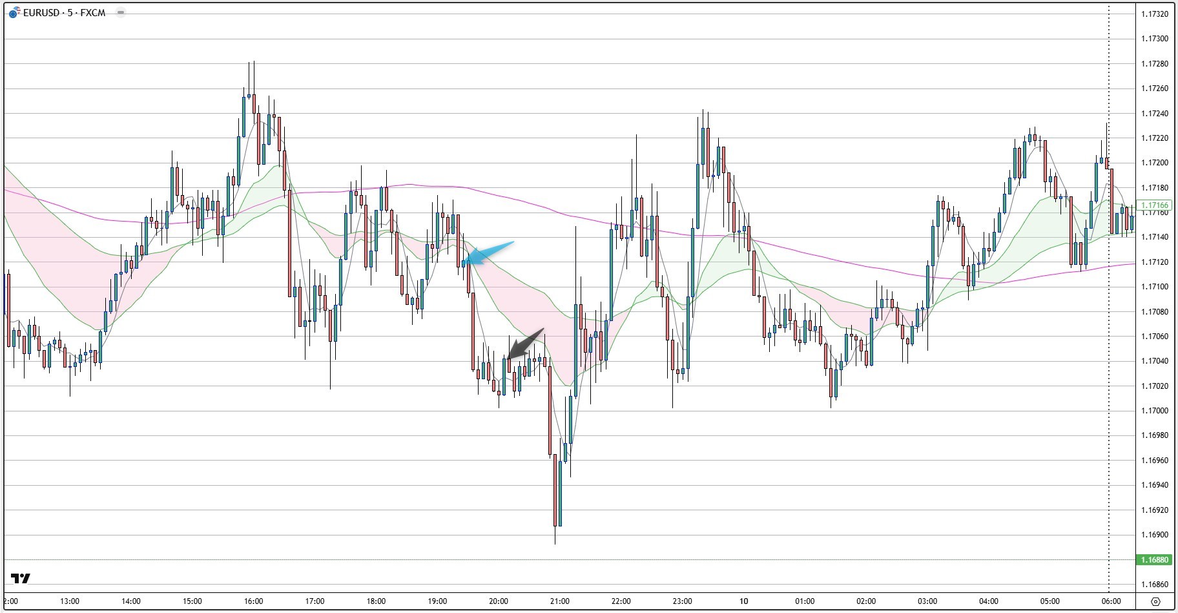
Task: Click the 1.17080 price scale label
Action: click(x=1155, y=312)
